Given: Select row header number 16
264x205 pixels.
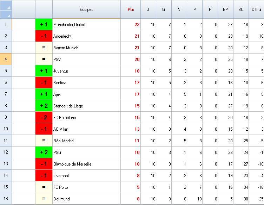Looking at the screenshot, I should (x=6, y=199).
